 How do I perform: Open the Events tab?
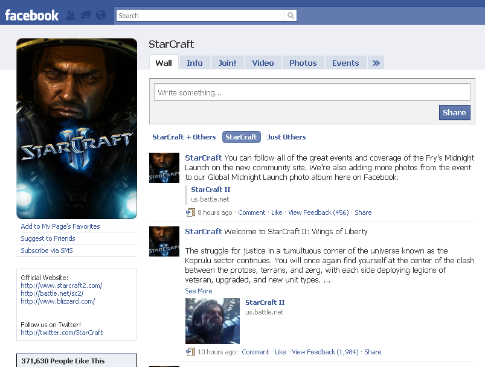(x=345, y=63)
